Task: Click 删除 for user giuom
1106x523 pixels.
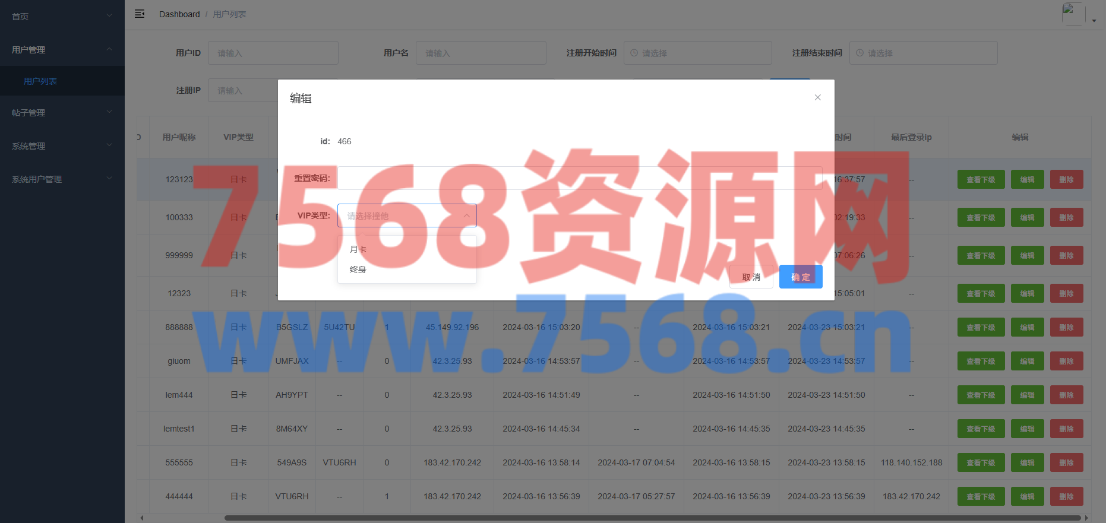Action: pyautogui.click(x=1067, y=361)
